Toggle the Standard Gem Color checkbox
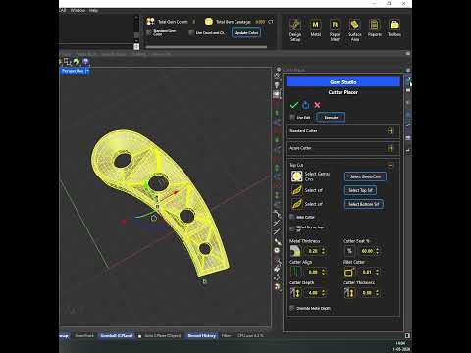The width and height of the screenshot is (471, 353). [x=149, y=32]
